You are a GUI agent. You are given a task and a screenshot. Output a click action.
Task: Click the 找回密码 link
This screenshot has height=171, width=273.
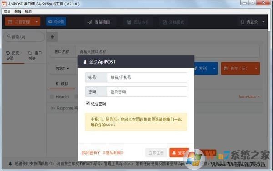pos(91,152)
